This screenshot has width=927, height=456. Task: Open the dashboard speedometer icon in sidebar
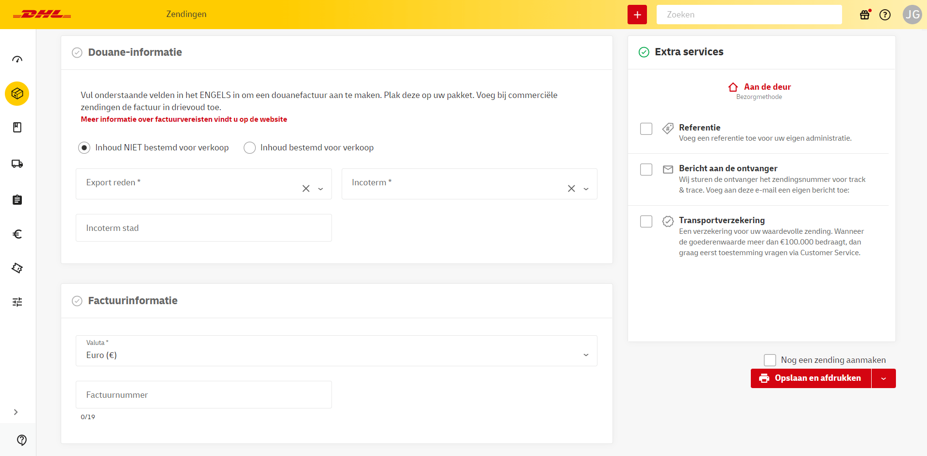17,60
